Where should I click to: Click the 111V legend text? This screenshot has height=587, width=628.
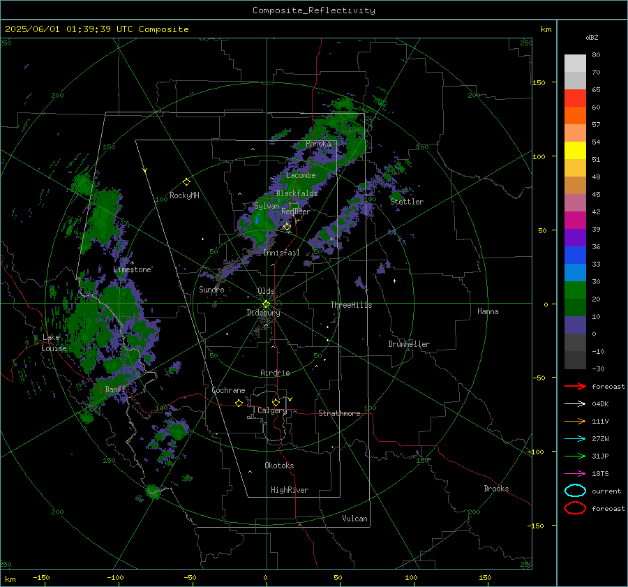click(x=600, y=421)
